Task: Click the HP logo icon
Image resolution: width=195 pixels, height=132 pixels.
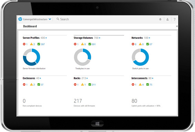Action: coord(20,19)
